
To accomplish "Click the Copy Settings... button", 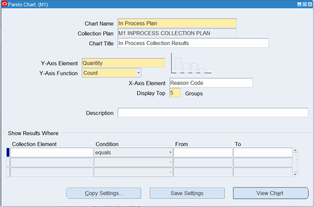I will point(103,193).
